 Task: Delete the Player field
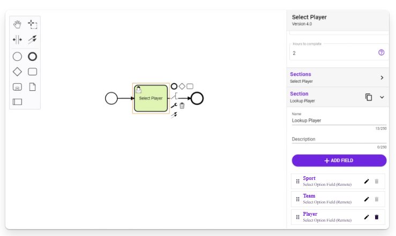[377, 217]
